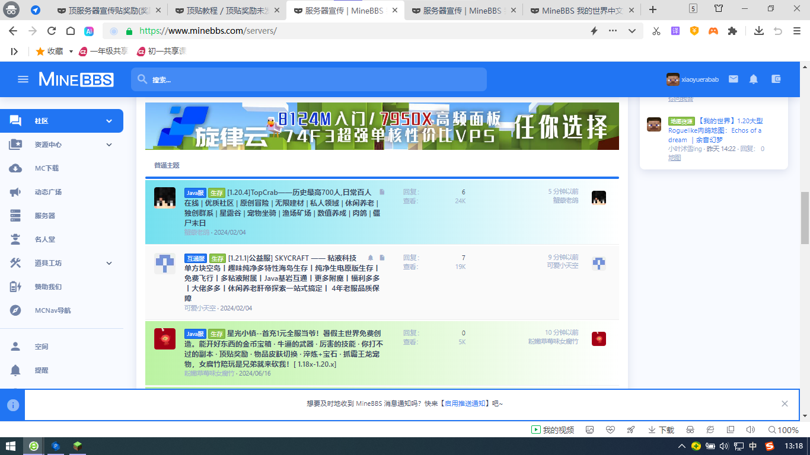Screen dimensions: 810x455
Task: Click 启用推送通知 link
Action: click(465, 403)
